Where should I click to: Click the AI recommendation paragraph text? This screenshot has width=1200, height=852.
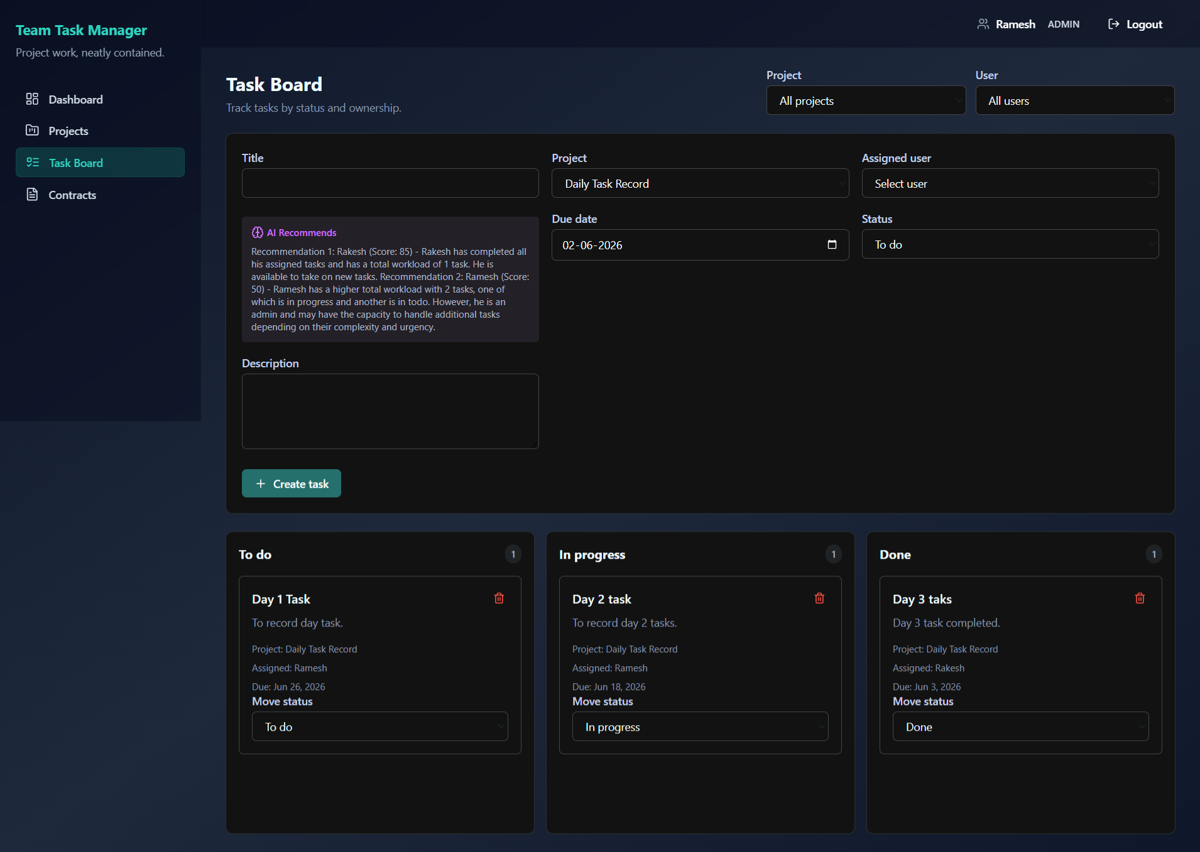[x=390, y=289]
